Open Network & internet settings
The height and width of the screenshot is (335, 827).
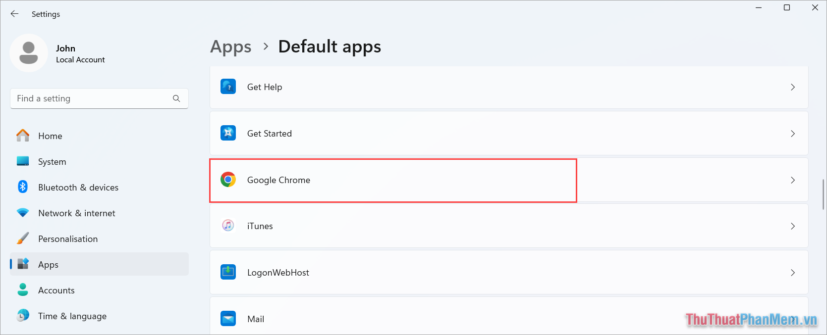pyautogui.click(x=99, y=213)
